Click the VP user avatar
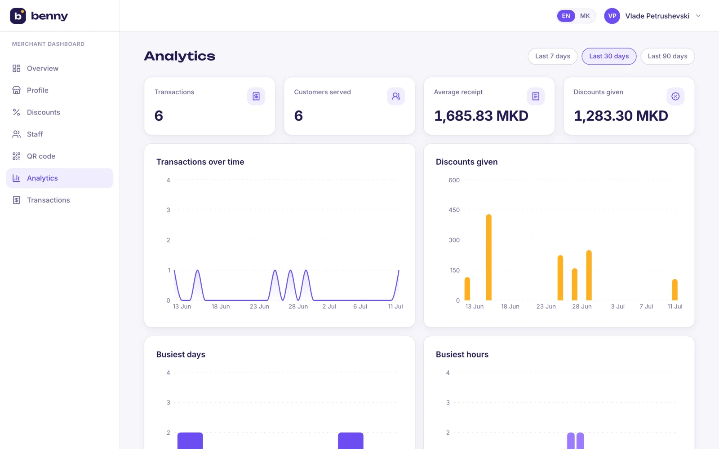The image size is (719, 449). coord(612,16)
